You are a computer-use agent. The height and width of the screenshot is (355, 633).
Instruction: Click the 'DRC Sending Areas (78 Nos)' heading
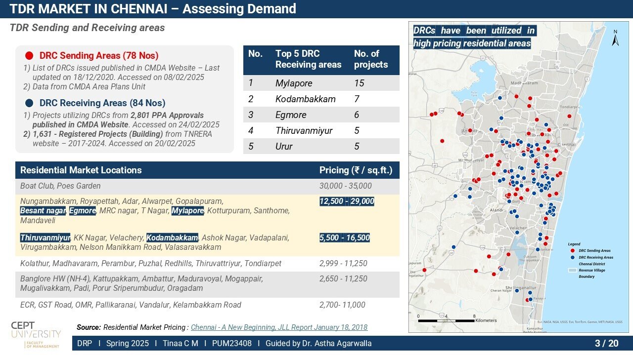point(99,56)
